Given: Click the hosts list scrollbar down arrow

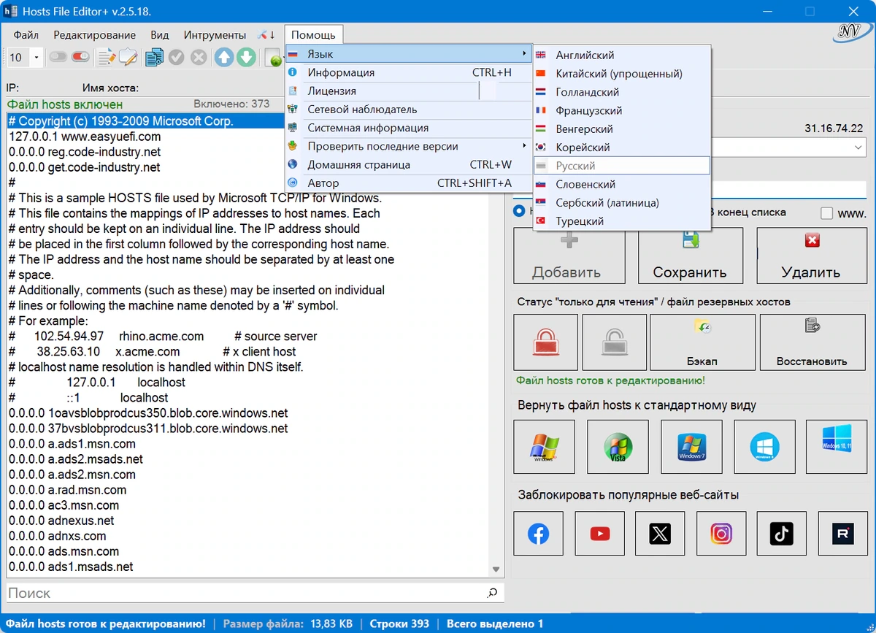Looking at the screenshot, I should coord(496,569).
